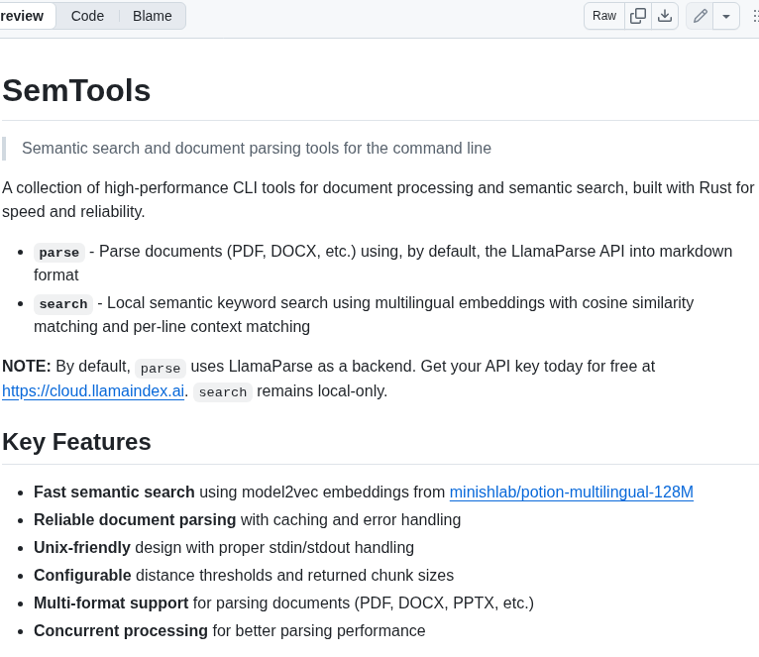Download the raw file icon
This screenshot has height=657, width=759.
pyautogui.click(x=665, y=16)
